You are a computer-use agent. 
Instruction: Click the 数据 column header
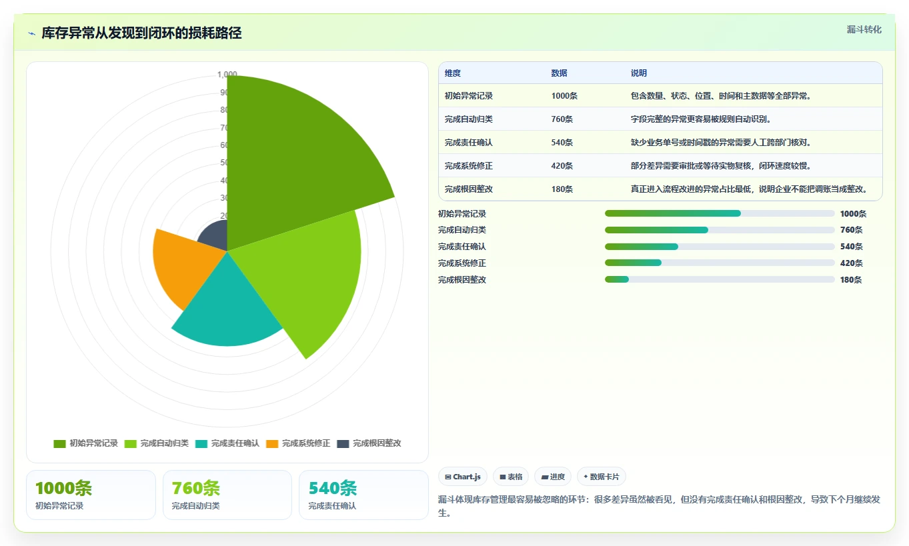pos(560,73)
